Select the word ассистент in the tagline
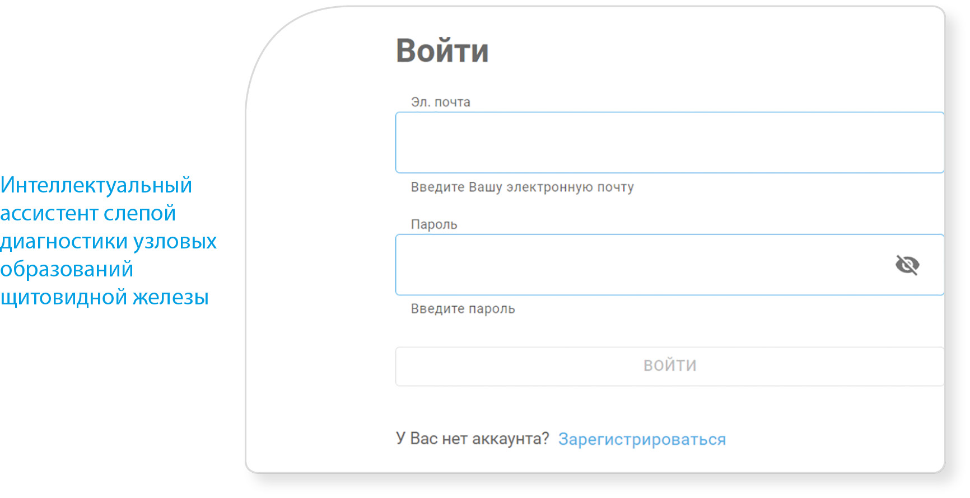The width and height of the screenshot is (970, 498). coord(49,214)
